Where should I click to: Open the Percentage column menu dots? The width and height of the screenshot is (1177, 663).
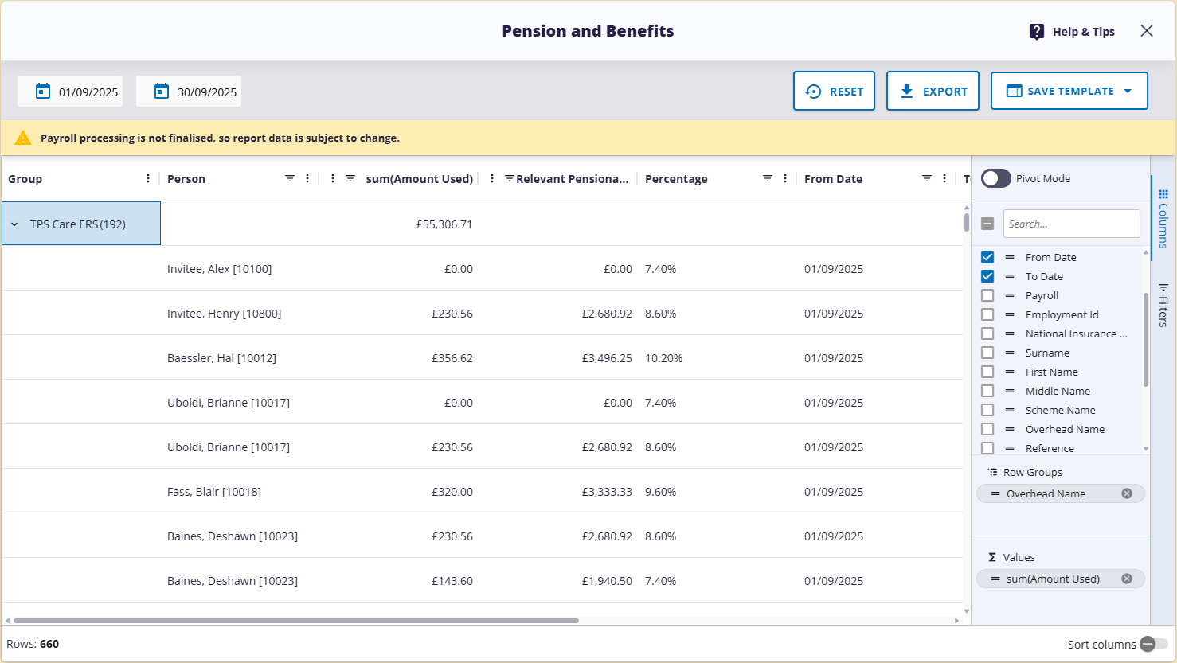pos(785,179)
